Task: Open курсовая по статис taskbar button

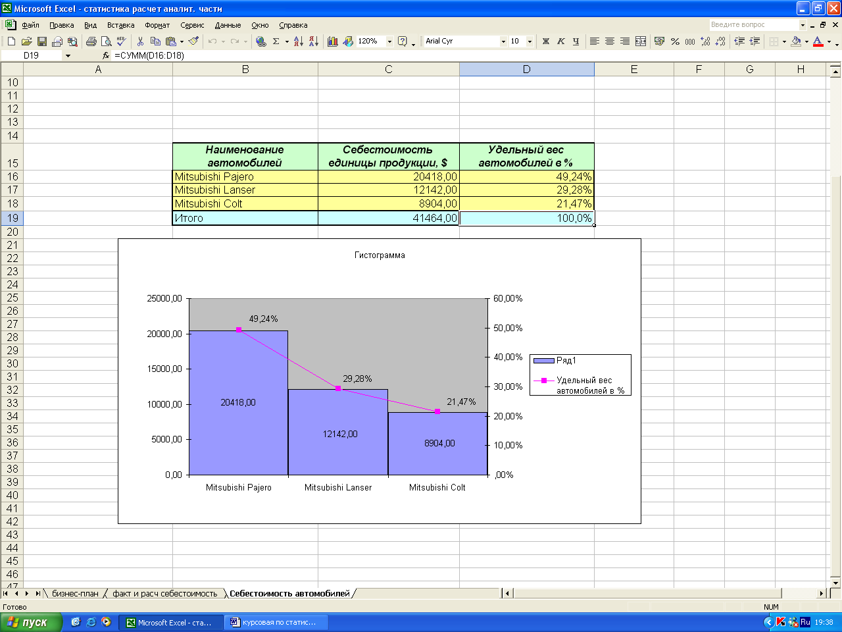Action: 276,622
